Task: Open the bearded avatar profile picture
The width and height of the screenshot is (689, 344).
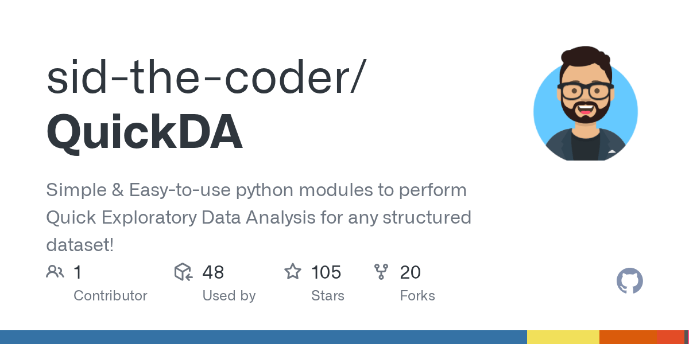Action: (585, 104)
